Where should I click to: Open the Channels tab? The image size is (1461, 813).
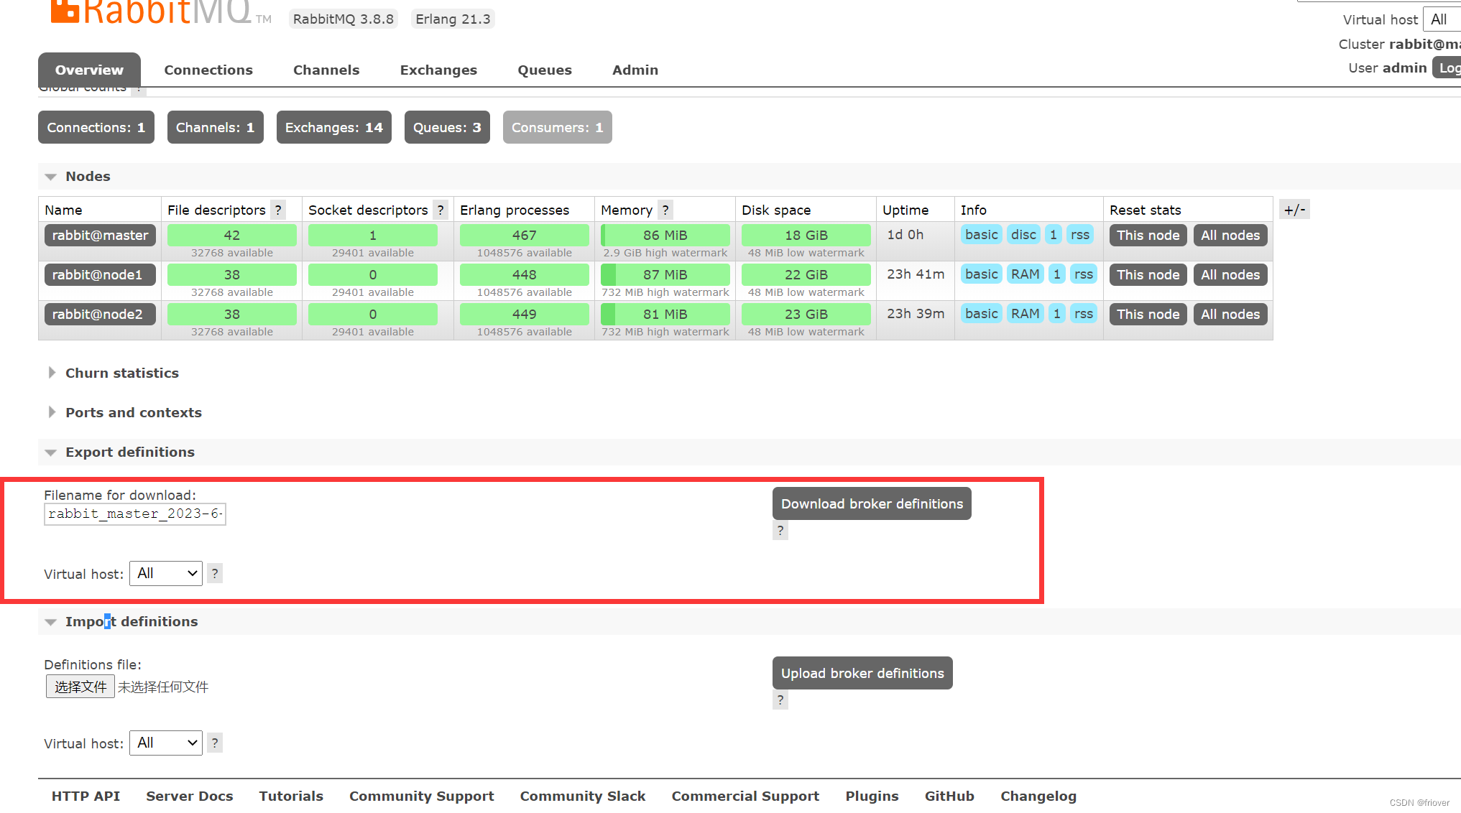(x=326, y=70)
